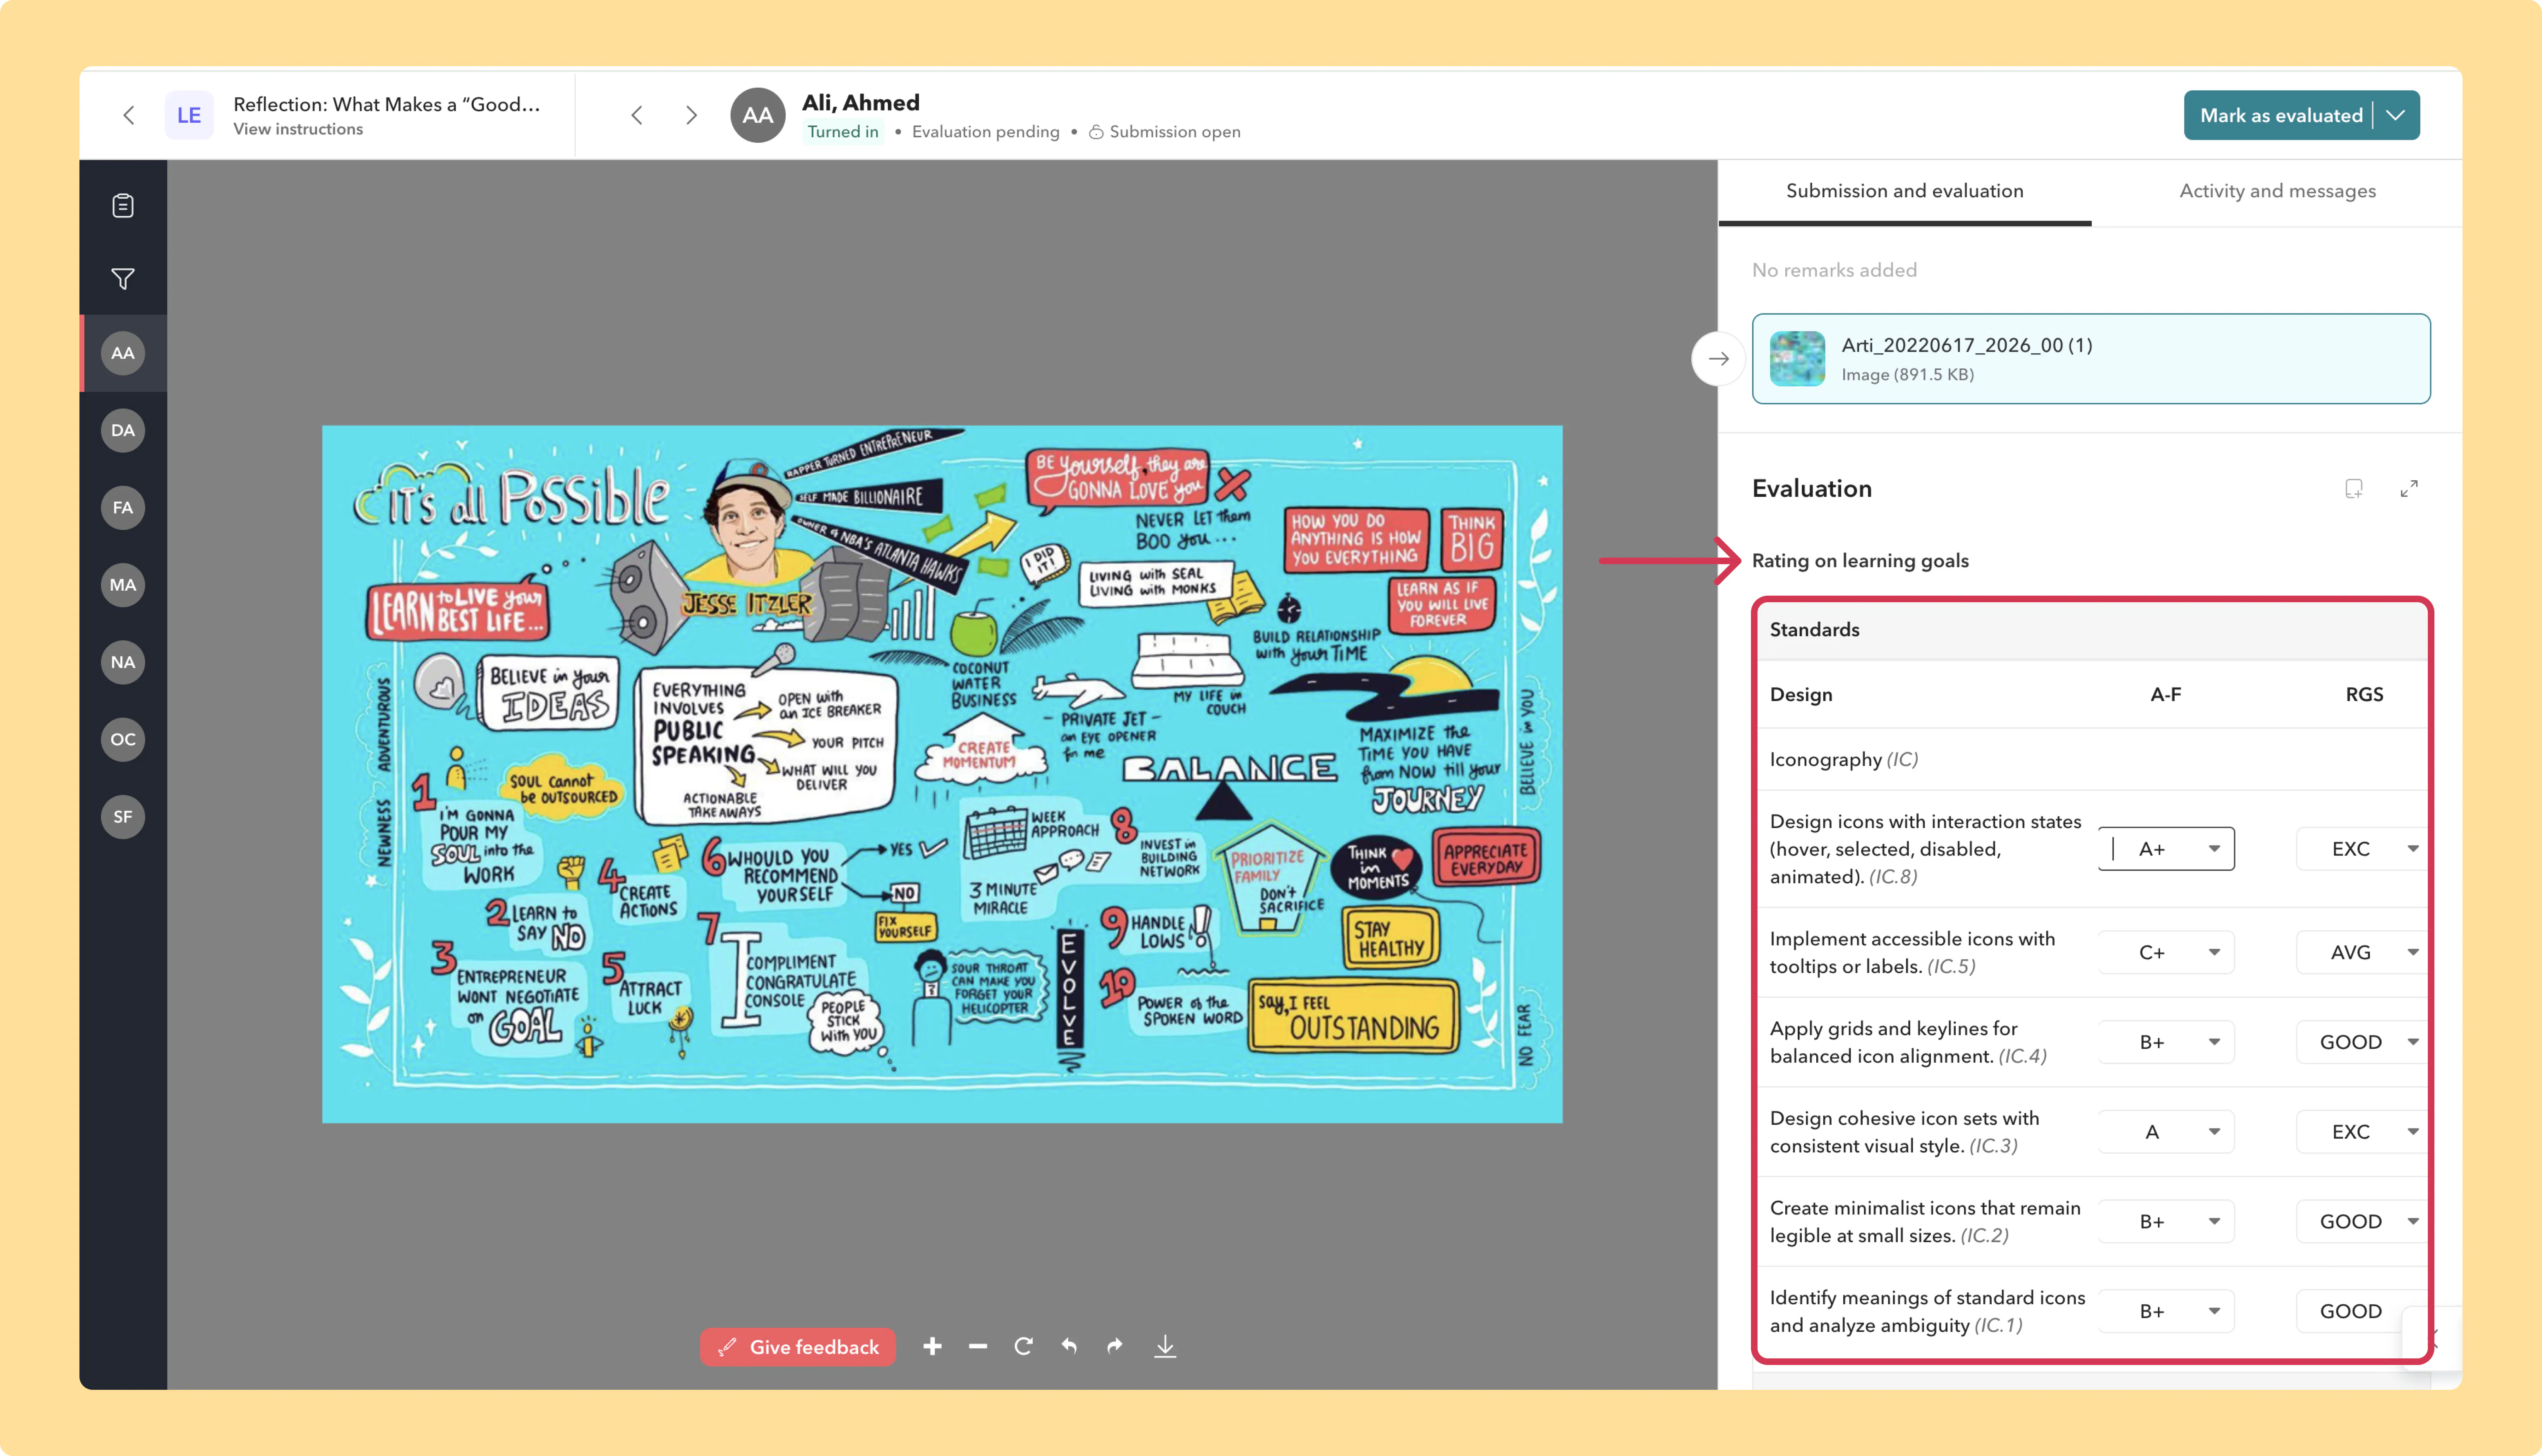2542x1456 pixels.
Task: Select student SF in the sidebar
Action: coord(123,817)
